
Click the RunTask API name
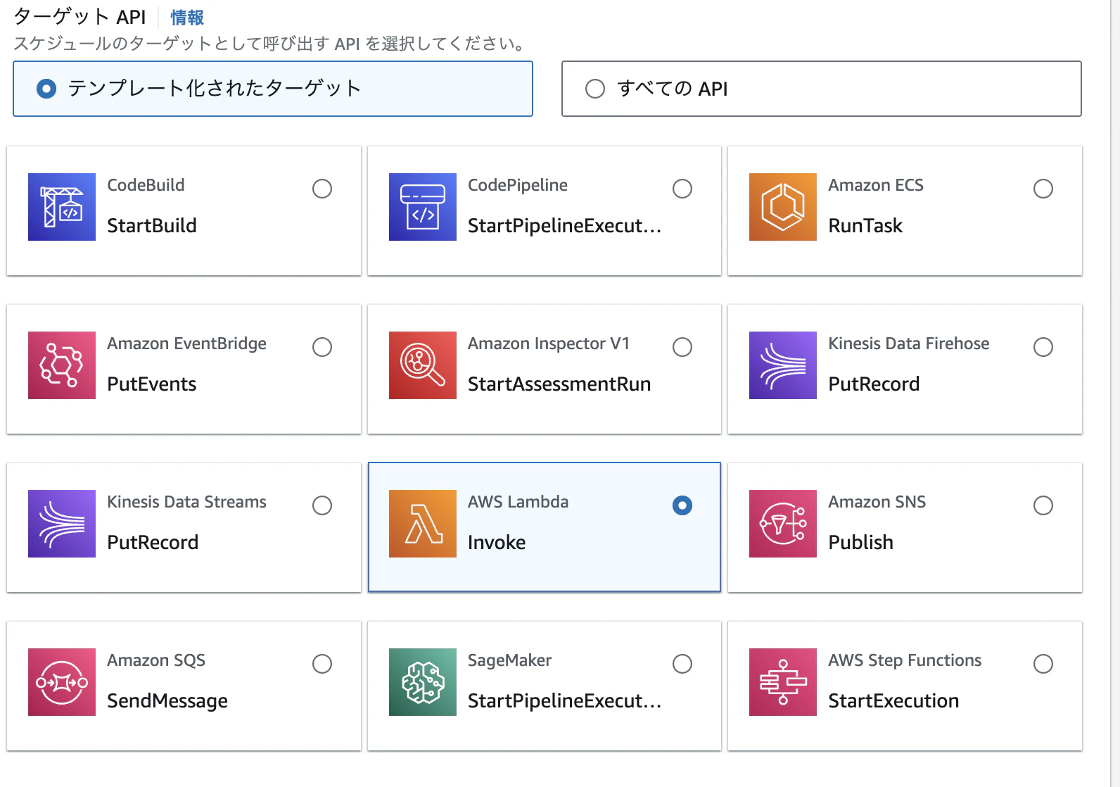[x=865, y=225]
